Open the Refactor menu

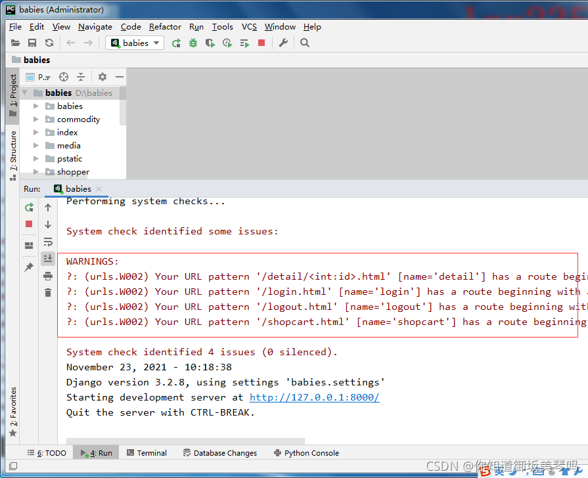[164, 27]
